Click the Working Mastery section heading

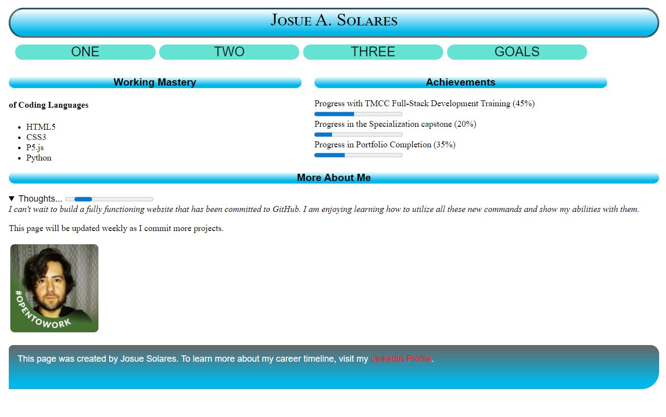click(x=155, y=82)
